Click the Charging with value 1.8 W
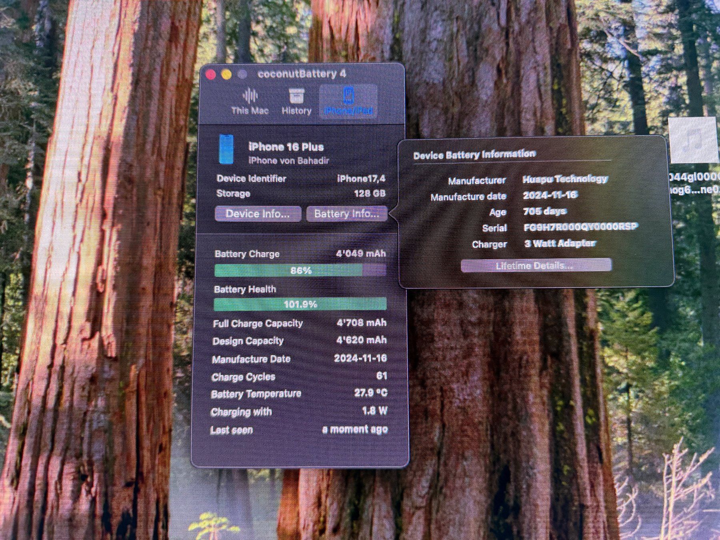 [x=375, y=411]
